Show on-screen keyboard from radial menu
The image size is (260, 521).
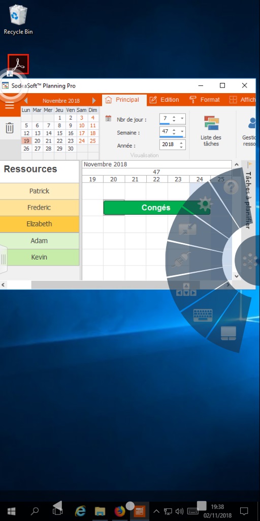coord(203,315)
